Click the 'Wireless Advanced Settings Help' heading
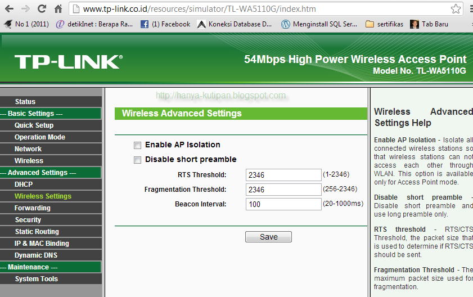The width and height of the screenshot is (473, 297). (424, 117)
